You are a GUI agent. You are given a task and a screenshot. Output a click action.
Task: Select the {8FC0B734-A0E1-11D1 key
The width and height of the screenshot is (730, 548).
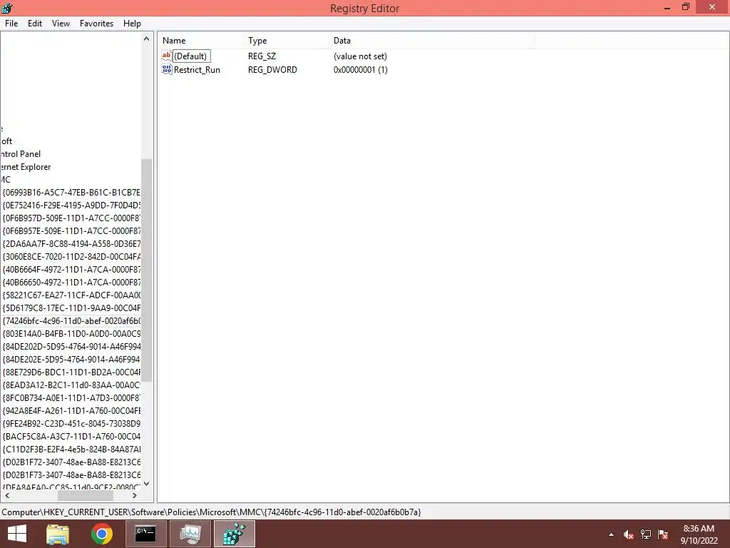(71, 398)
